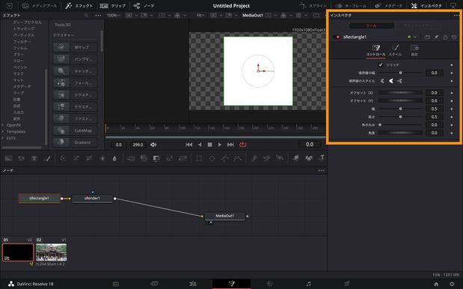
Task: Toggle audio mute speaker icon
Action: coord(153,145)
